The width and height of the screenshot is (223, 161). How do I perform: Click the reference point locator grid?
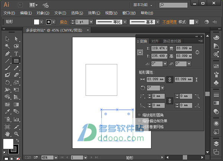140,52
